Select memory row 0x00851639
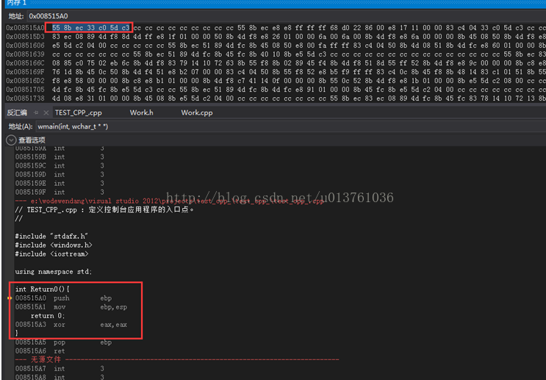 [x=276, y=54]
